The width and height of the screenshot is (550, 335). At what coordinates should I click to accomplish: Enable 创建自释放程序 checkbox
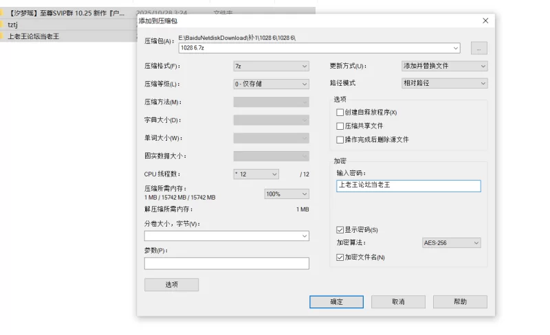tap(340, 113)
